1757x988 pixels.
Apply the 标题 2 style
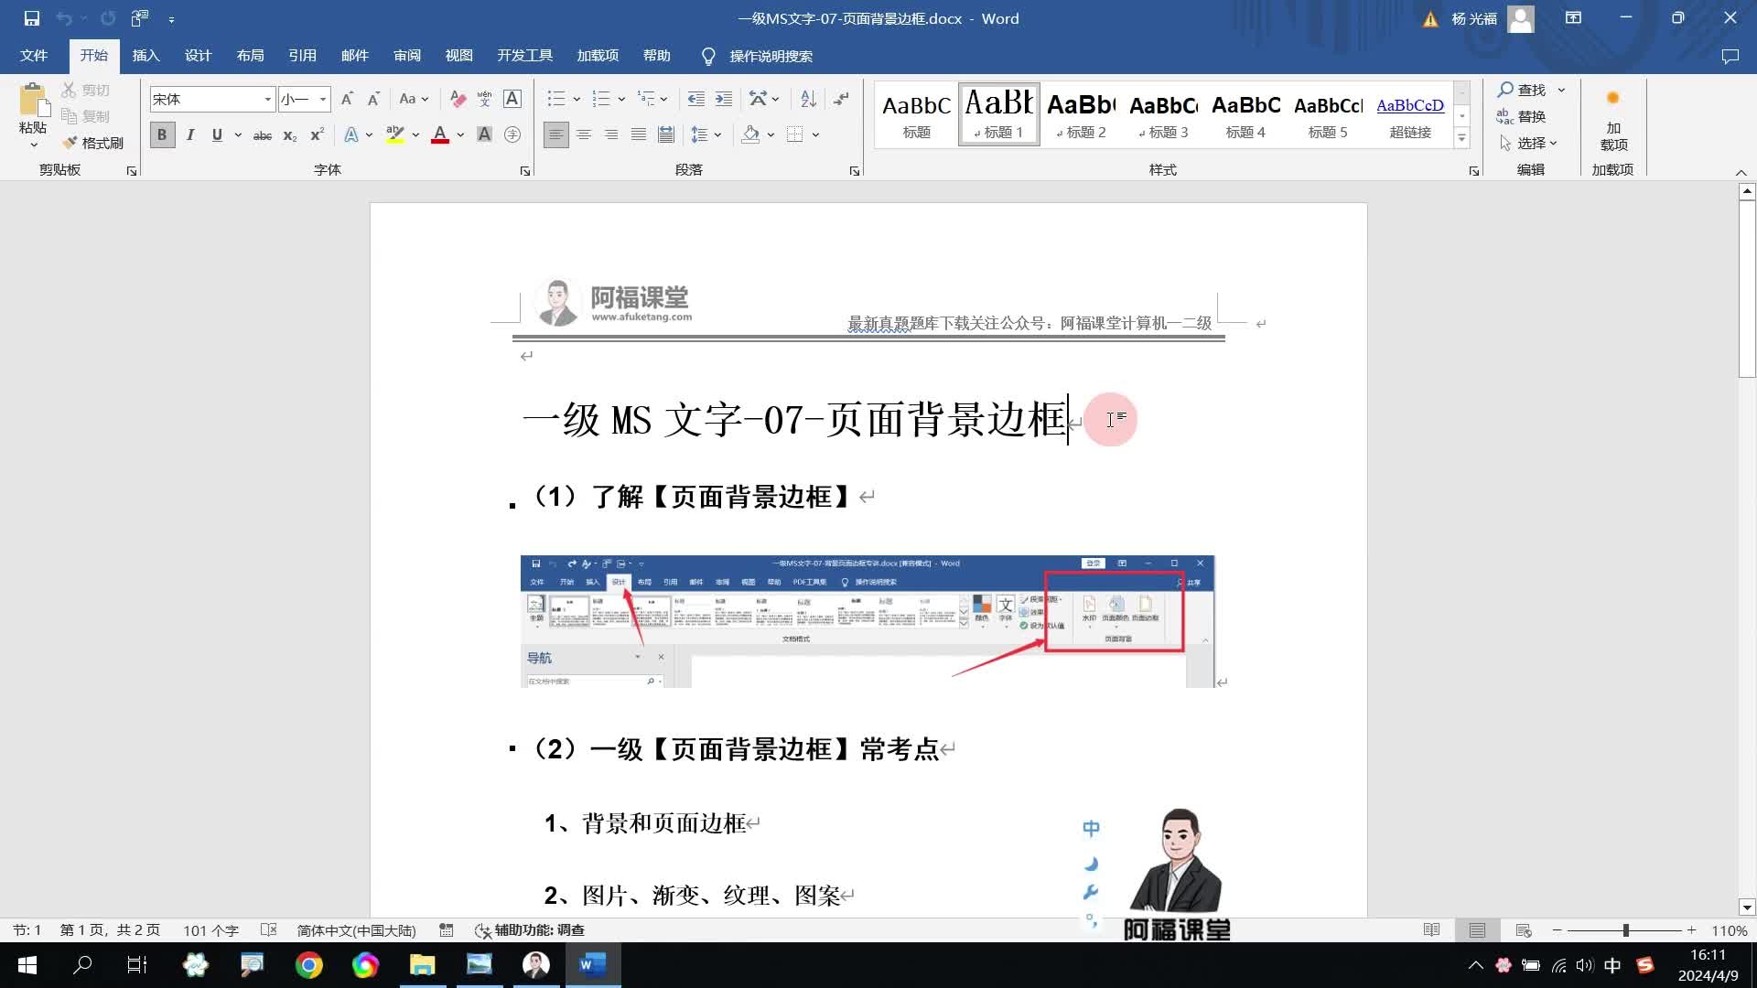1082,114
